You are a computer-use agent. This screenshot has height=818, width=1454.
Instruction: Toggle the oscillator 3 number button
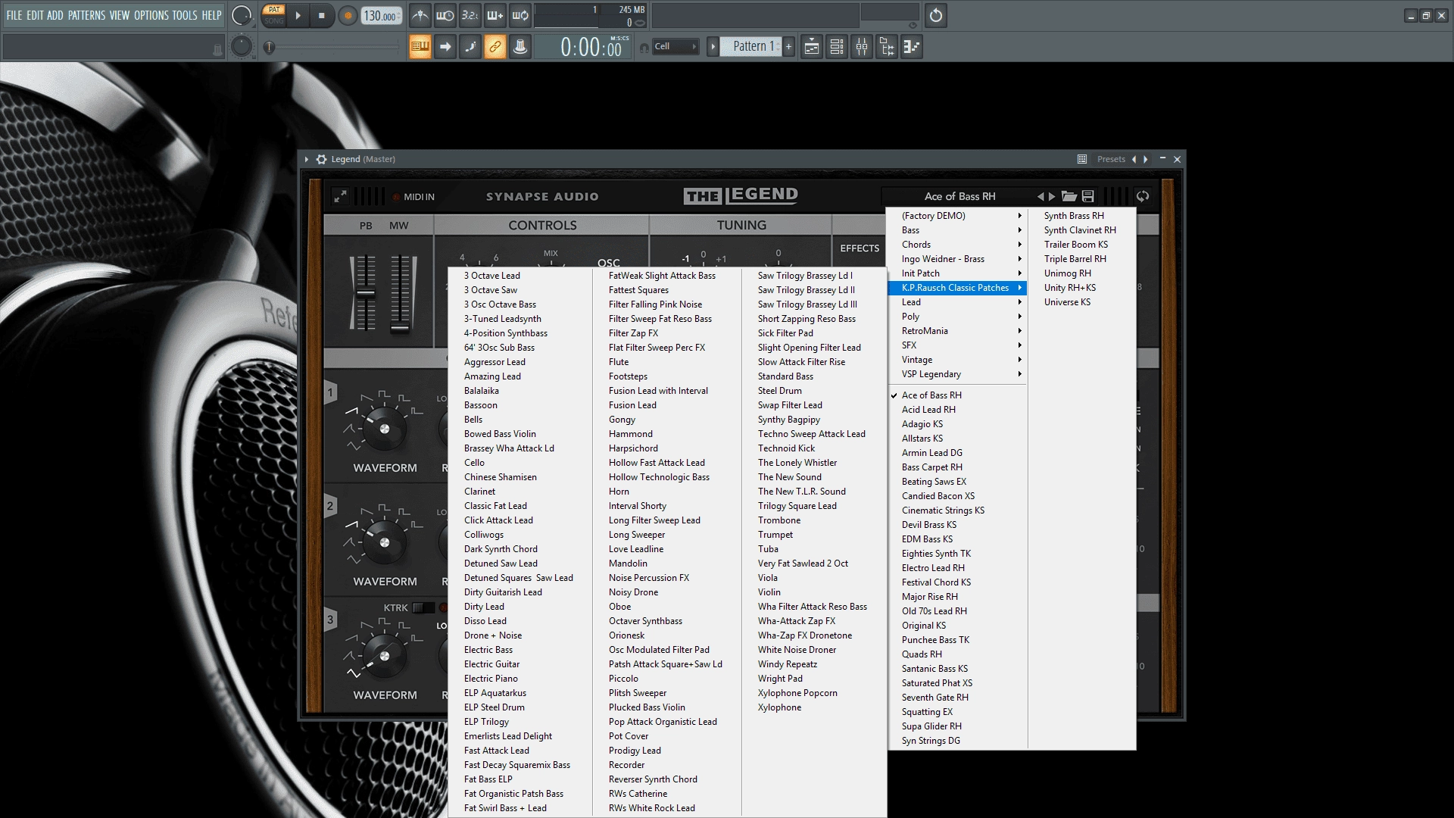330,620
